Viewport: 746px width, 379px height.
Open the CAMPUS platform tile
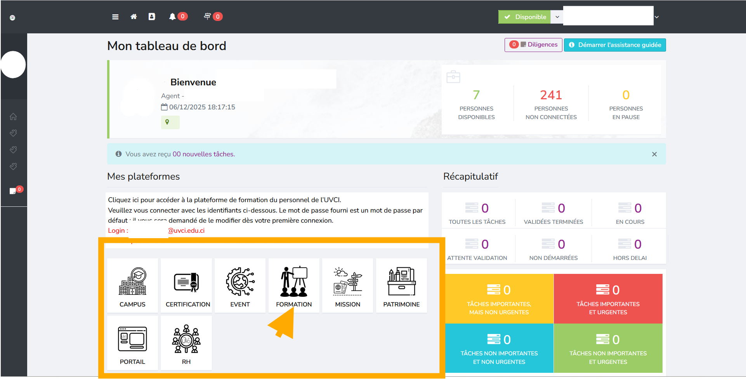click(132, 286)
